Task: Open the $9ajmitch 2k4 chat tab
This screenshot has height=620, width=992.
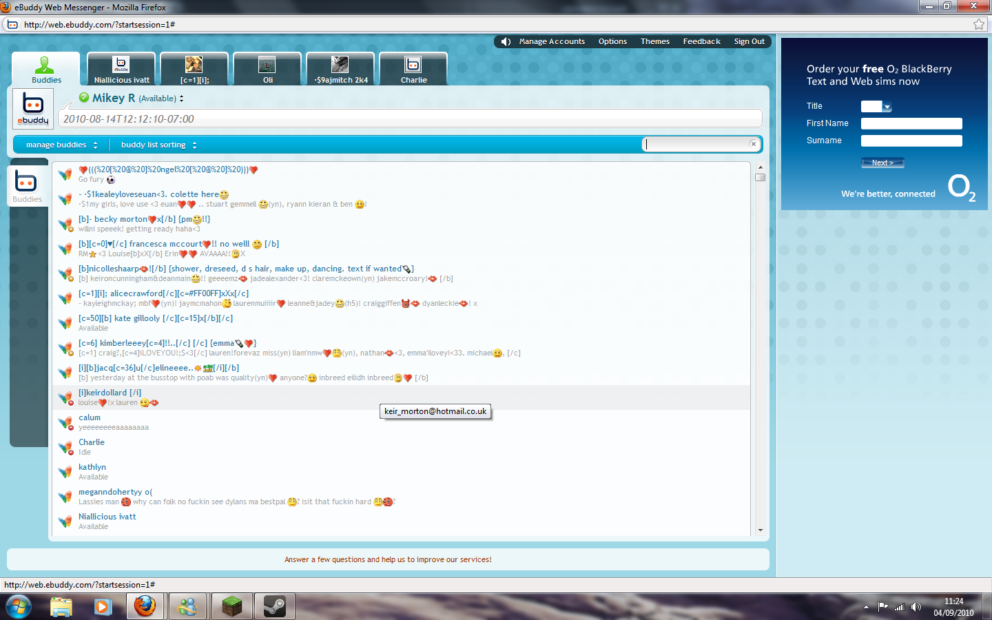Action: tap(340, 69)
